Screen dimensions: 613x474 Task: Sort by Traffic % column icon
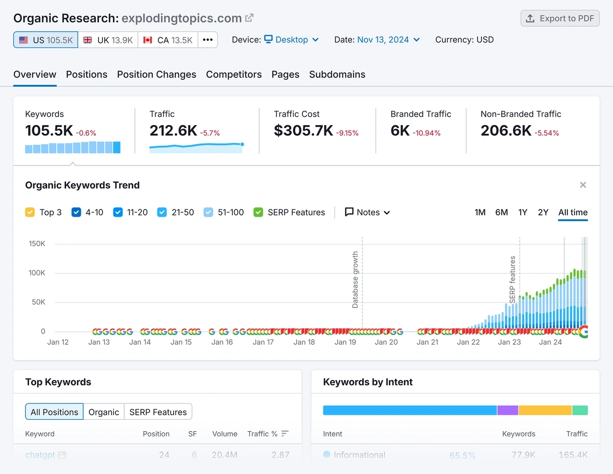(x=285, y=434)
